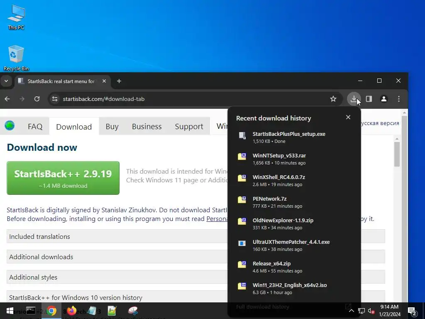Click the PENetwork.7z file icon
The height and width of the screenshot is (319, 425).
tap(242, 200)
